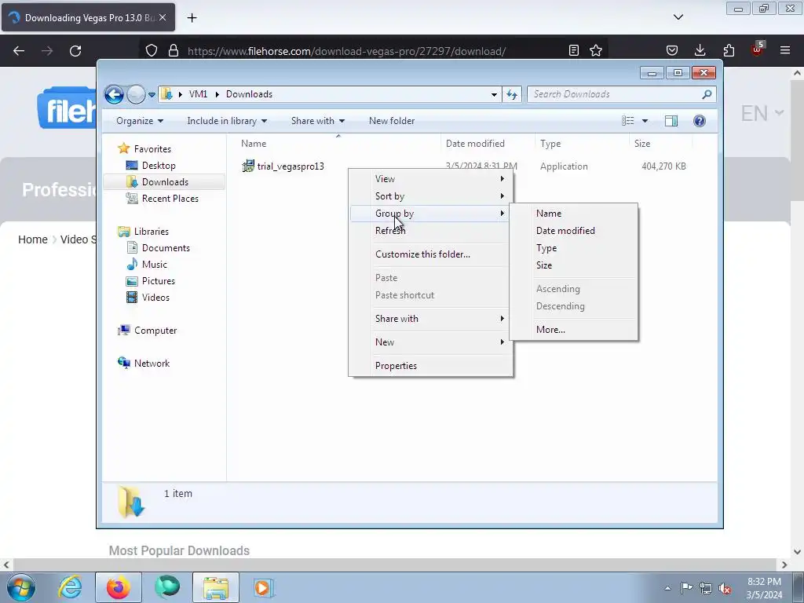Select Recent Places in navigation pane
Screen dimensions: 804x603
(170, 199)
